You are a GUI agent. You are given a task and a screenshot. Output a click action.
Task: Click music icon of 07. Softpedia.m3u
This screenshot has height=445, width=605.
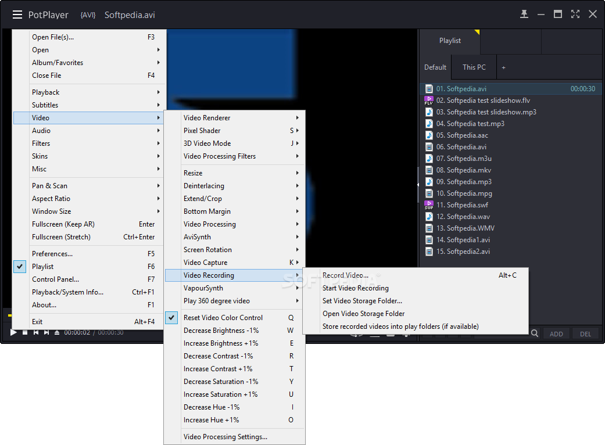429,159
